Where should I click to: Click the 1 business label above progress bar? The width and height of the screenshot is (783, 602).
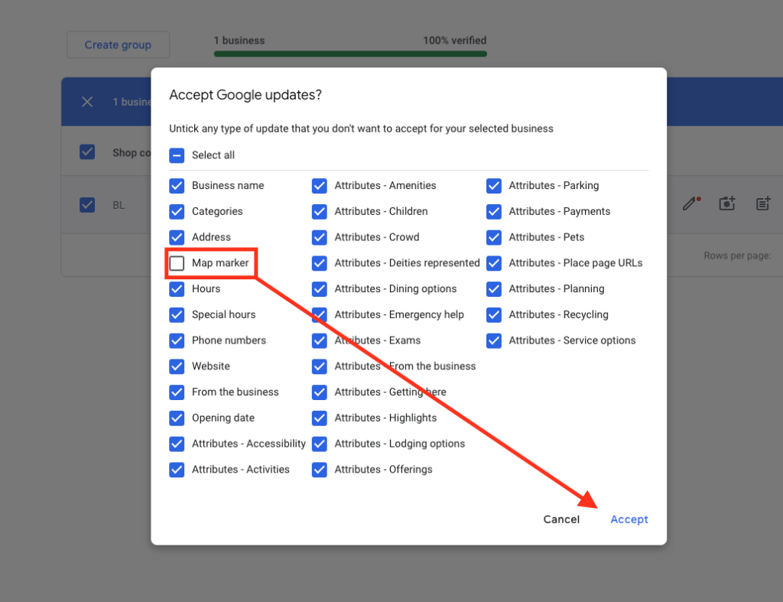tap(239, 41)
